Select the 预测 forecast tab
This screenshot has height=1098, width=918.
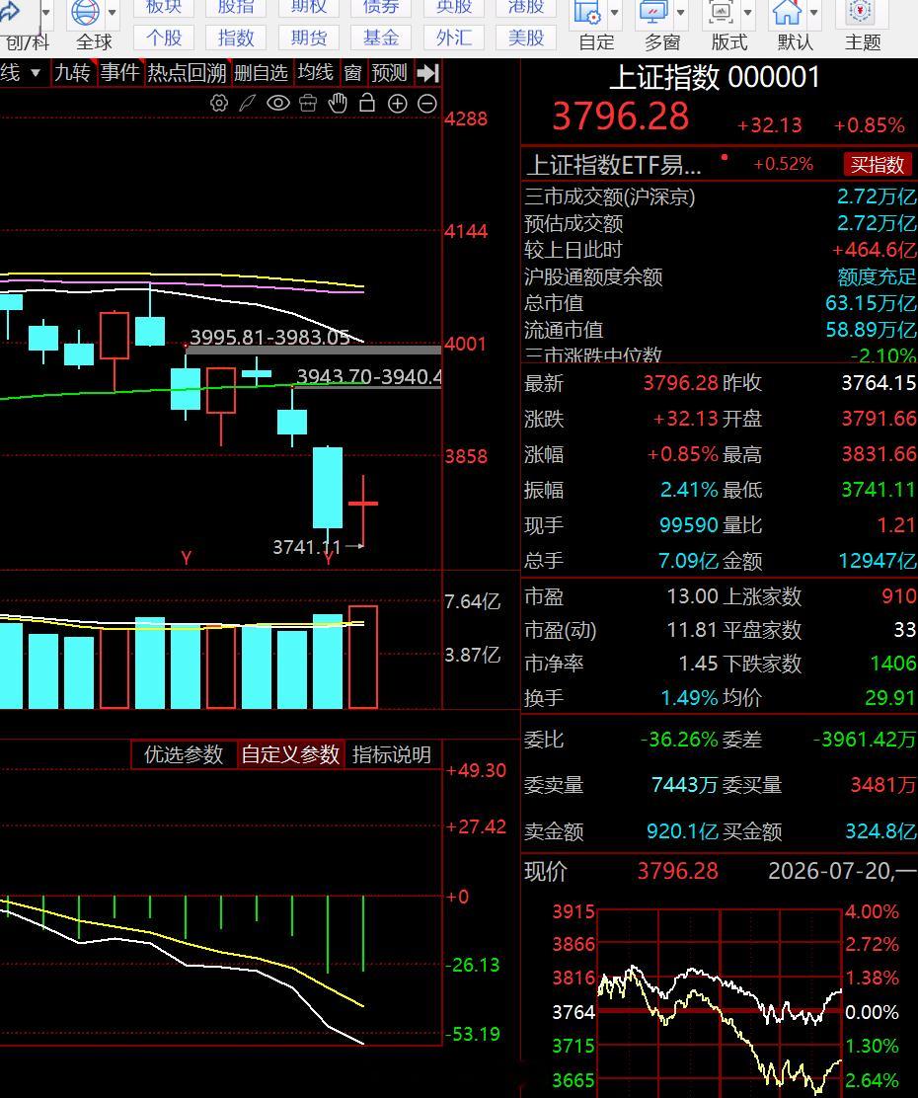(389, 73)
